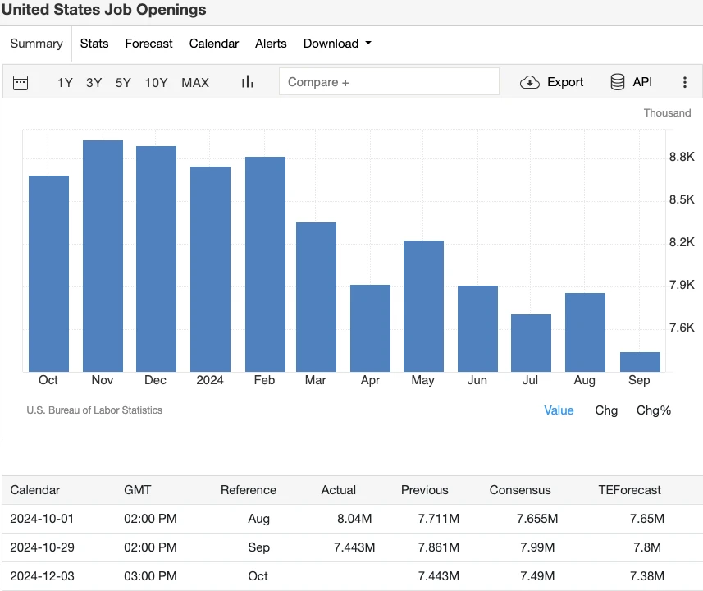This screenshot has width=703, height=591.
Task: Switch to the Stats tab
Action: tap(94, 44)
